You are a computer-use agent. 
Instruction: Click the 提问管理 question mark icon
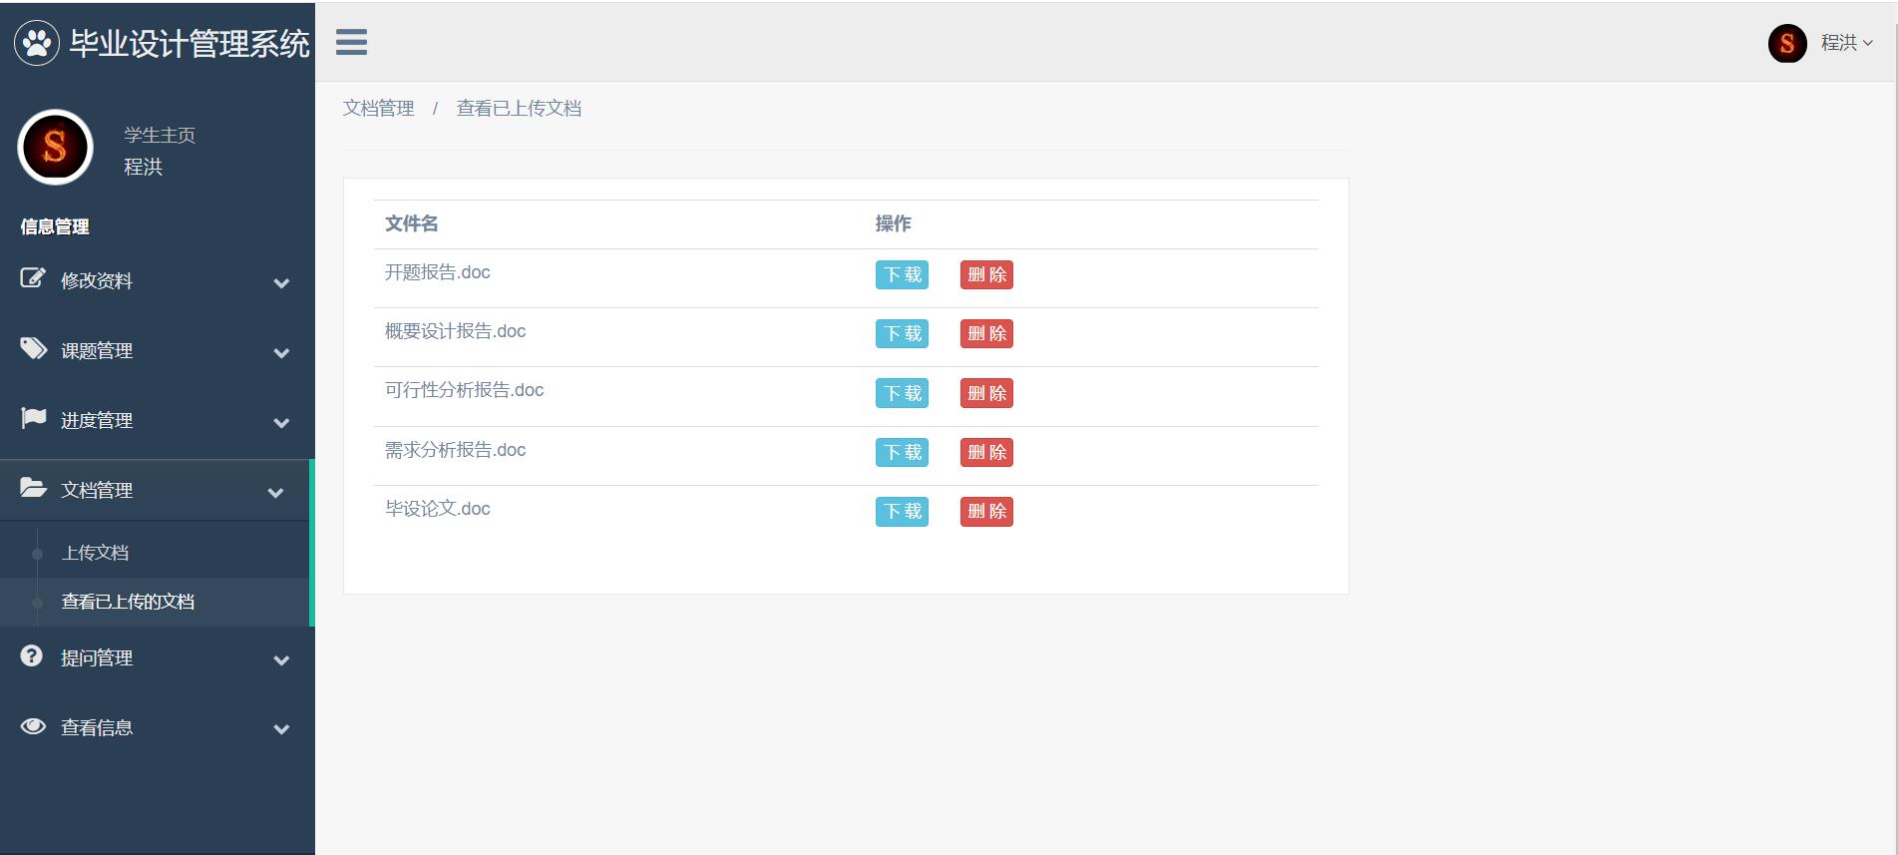click(32, 655)
